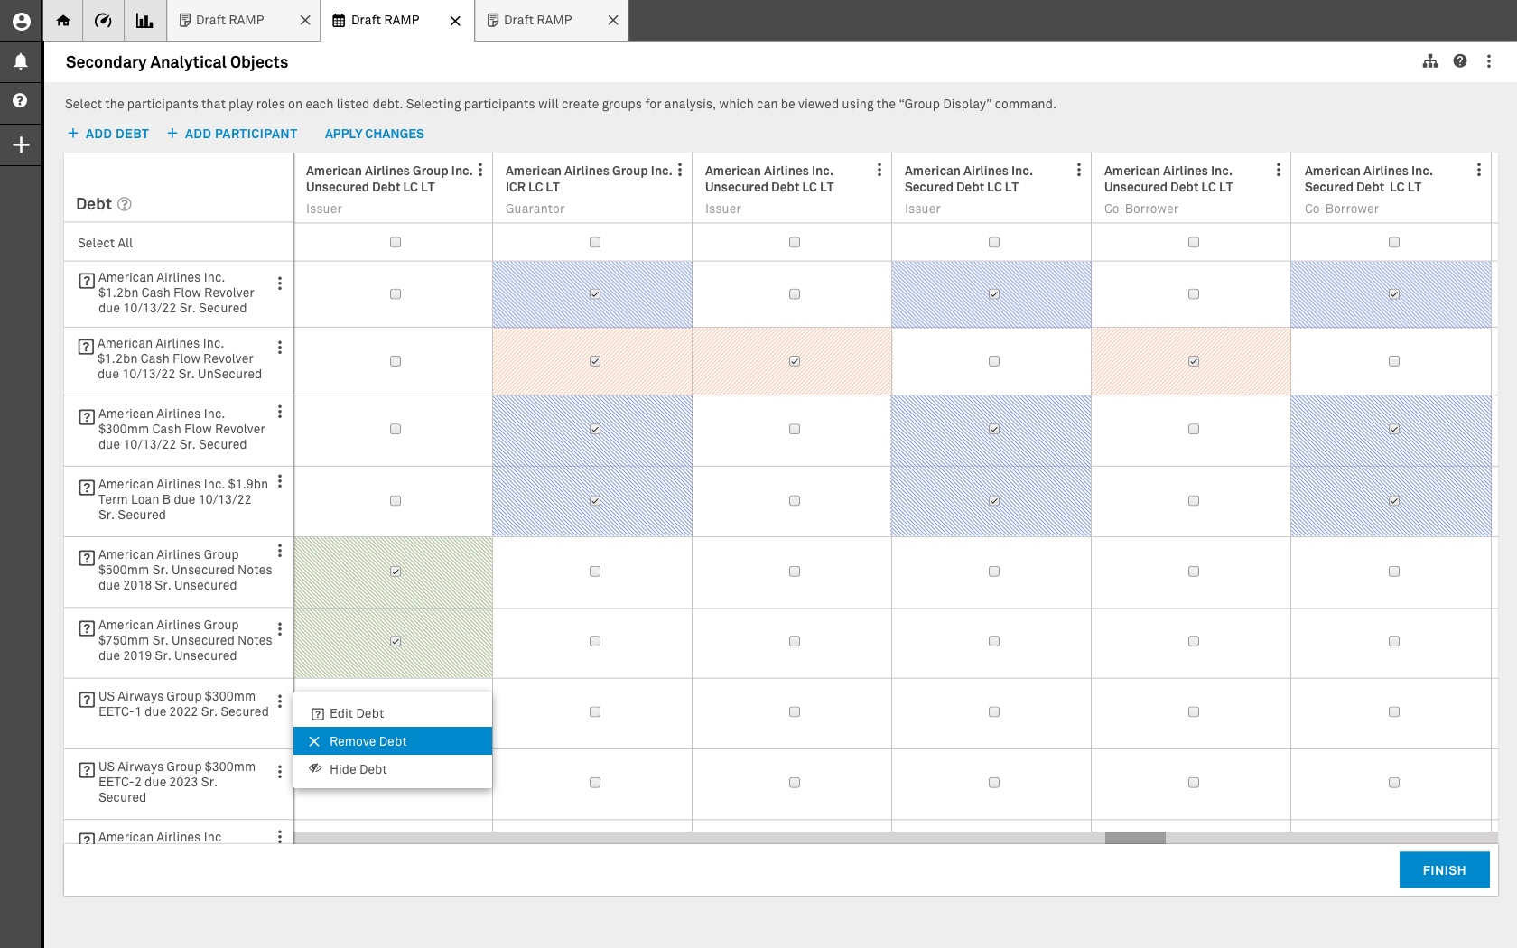Open the page-level more options menu
1517x948 pixels.
pos(1489,61)
